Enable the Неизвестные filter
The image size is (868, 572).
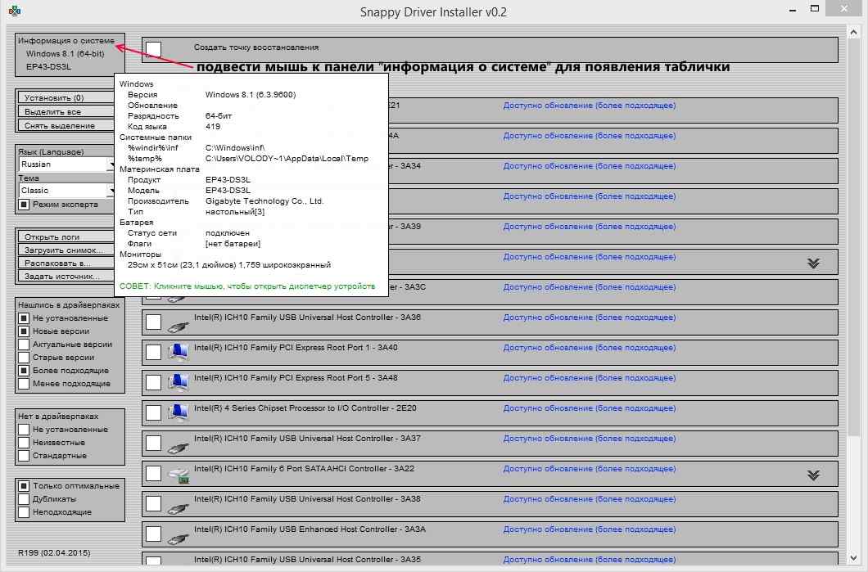click(x=23, y=443)
